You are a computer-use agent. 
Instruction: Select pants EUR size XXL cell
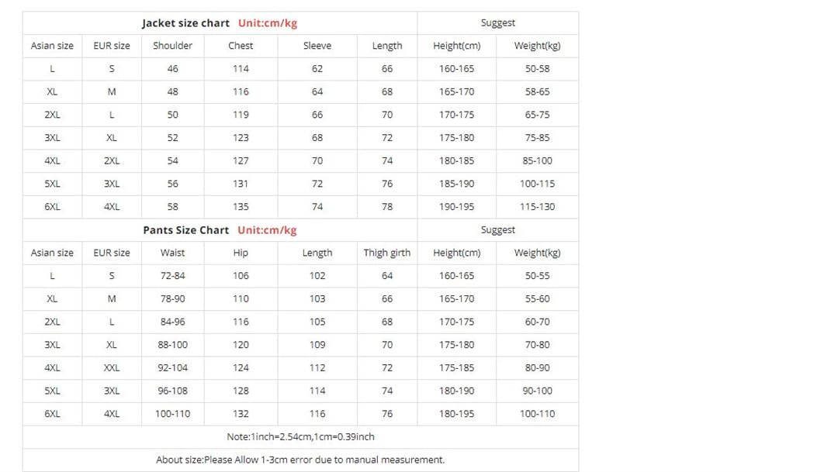coord(112,368)
